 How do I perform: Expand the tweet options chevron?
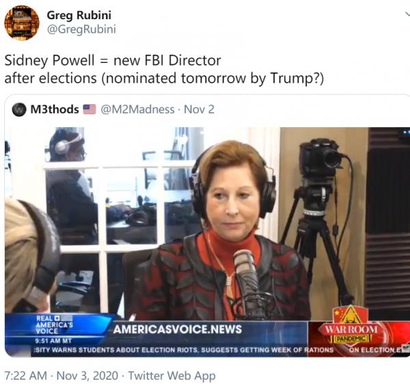[407, 14]
